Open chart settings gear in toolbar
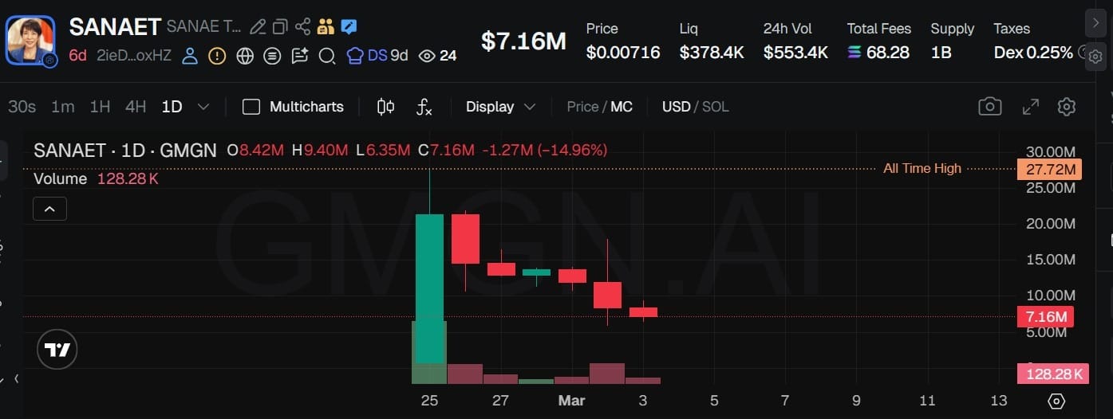Viewport: 1113px width, 419px height. (x=1067, y=107)
